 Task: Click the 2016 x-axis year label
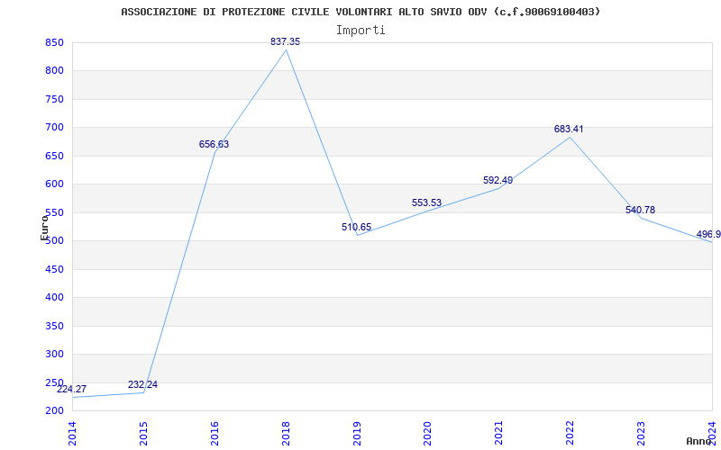coord(214,434)
